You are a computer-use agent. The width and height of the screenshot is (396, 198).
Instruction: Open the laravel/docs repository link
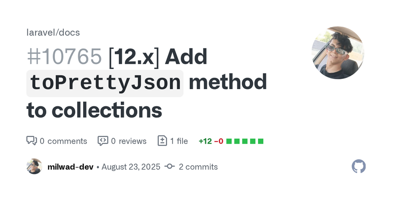point(53,32)
